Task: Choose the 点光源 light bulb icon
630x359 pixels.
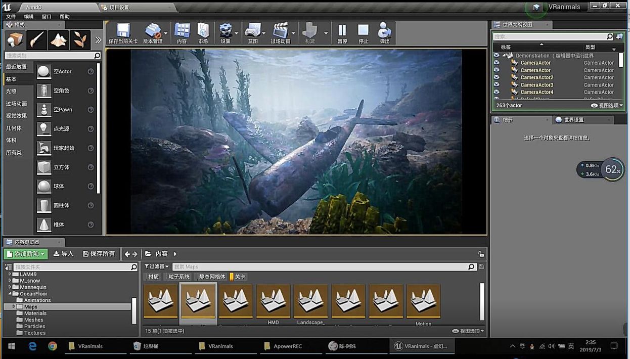Action: coord(44,129)
